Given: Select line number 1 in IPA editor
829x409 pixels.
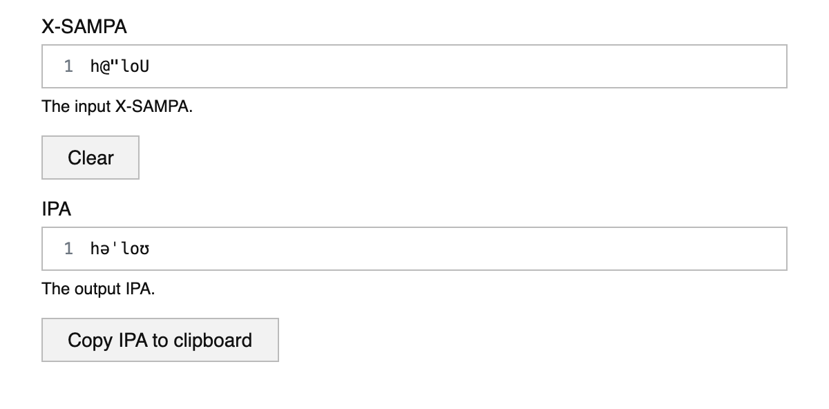Looking at the screenshot, I should tap(68, 249).
